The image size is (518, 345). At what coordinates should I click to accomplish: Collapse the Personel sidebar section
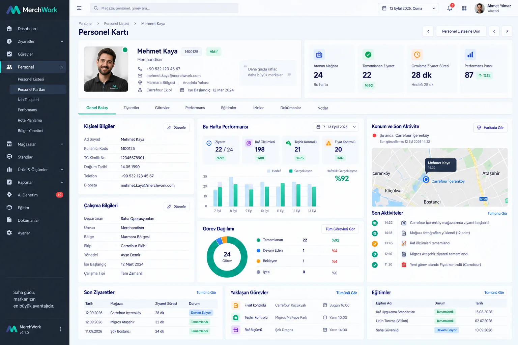pyautogui.click(x=62, y=67)
